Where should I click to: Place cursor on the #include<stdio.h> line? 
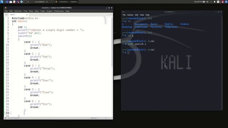pos(25,18)
